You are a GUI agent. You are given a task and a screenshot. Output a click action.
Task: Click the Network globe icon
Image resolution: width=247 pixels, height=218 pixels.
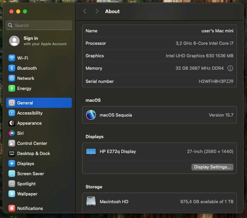[12, 78]
